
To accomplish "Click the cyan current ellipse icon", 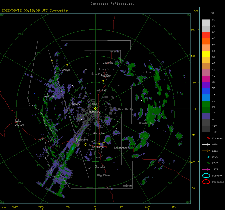I will (x=206, y=176).
